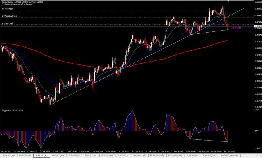Click the highlighted current price label on axis
The height and width of the screenshot is (158, 262).
[x=258, y=26]
